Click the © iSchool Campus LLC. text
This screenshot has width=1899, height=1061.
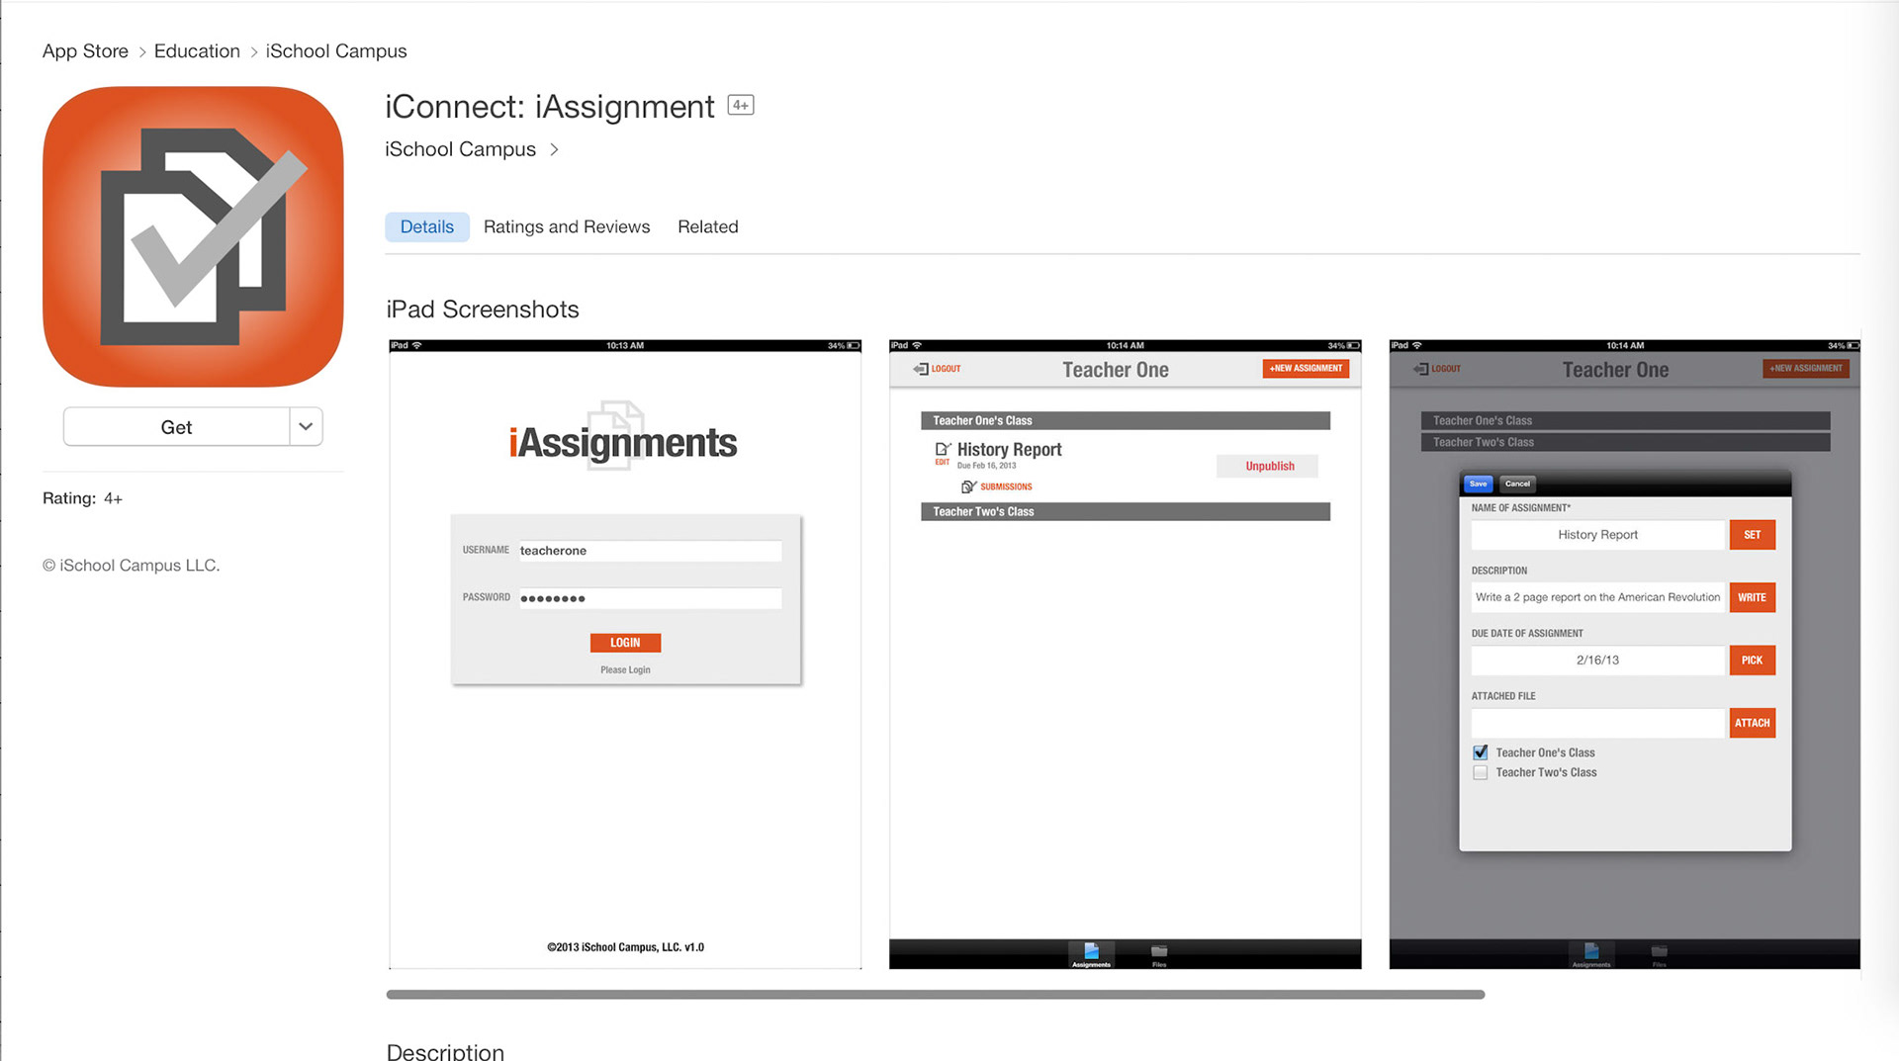pyautogui.click(x=131, y=566)
